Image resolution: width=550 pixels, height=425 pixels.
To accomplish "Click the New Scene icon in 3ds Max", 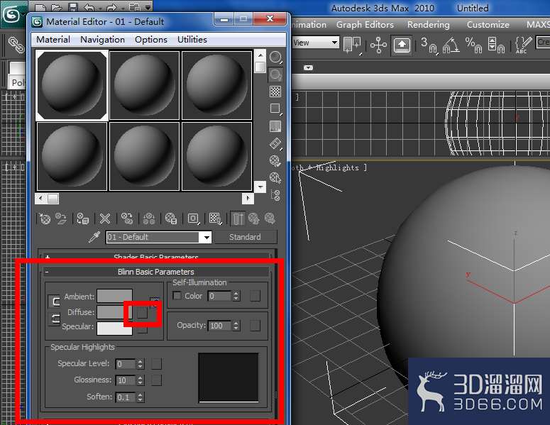I will click(40, 7).
